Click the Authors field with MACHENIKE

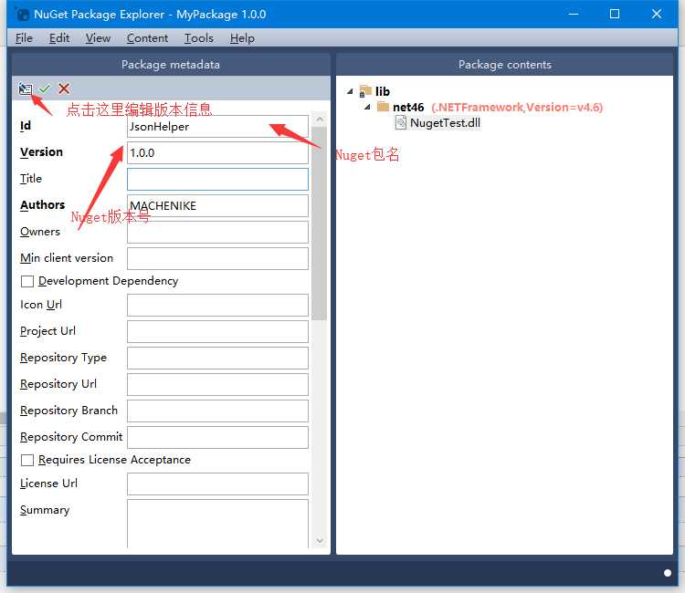click(x=217, y=205)
